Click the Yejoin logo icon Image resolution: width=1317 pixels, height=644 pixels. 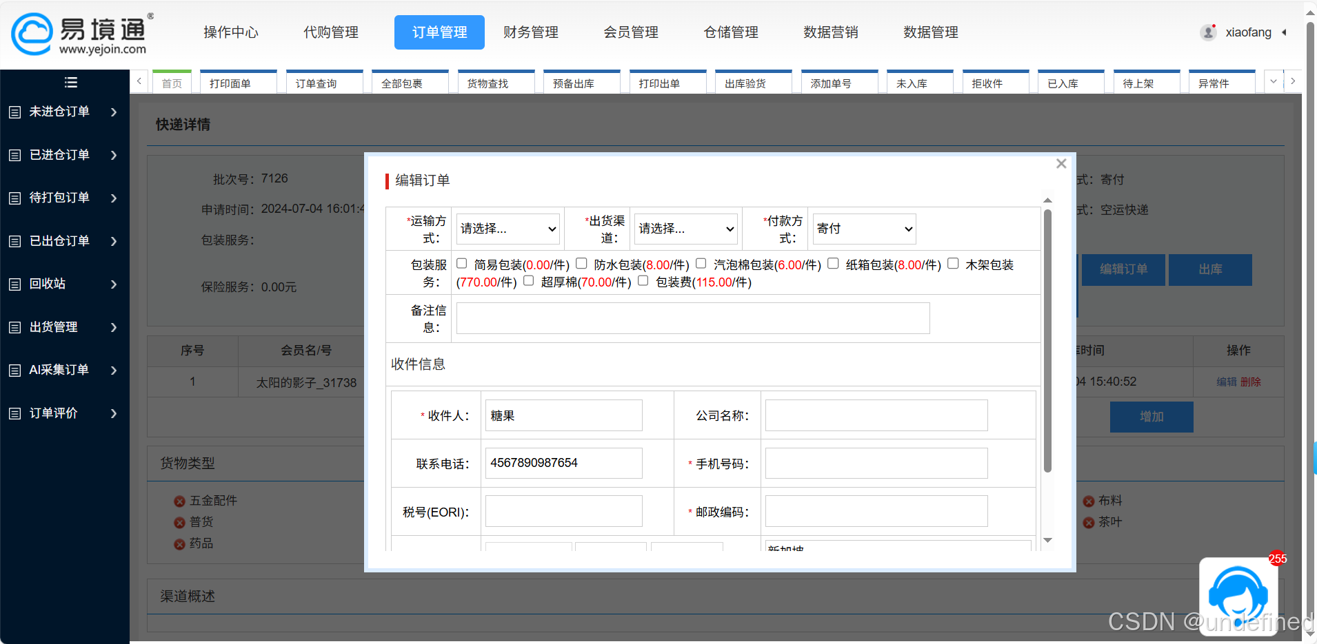tap(32, 33)
